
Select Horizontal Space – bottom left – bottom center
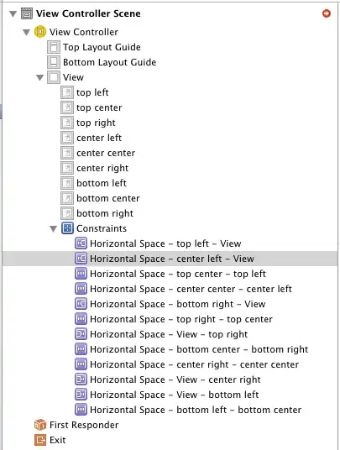tap(188, 410)
